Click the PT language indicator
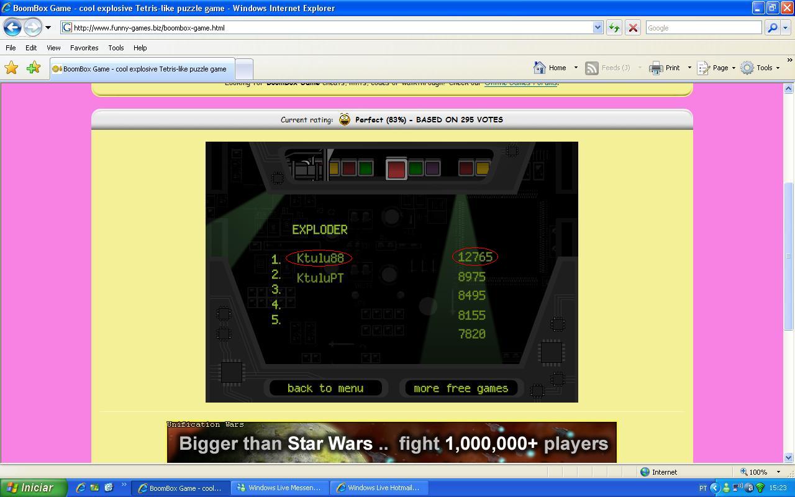The width and height of the screenshot is (795, 497). [x=703, y=488]
